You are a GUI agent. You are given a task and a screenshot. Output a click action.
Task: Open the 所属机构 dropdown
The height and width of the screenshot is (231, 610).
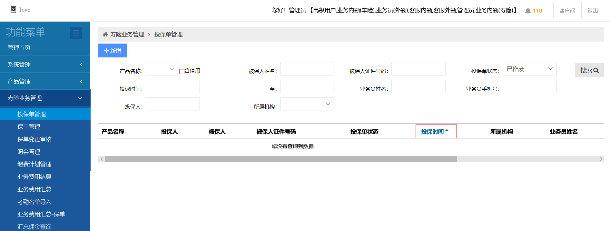[x=307, y=104]
